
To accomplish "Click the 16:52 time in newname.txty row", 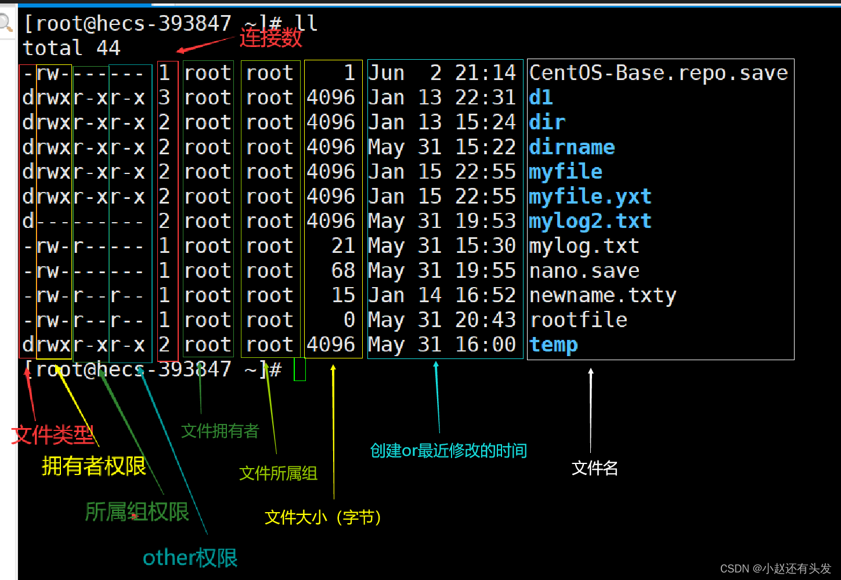I will (x=486, y=296).
